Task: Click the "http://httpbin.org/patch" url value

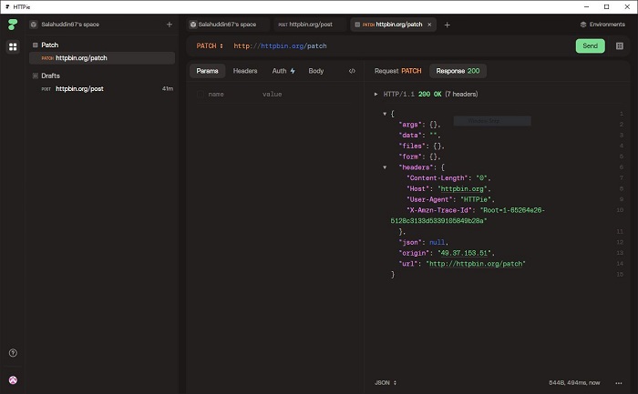Action: coord(476,264)
